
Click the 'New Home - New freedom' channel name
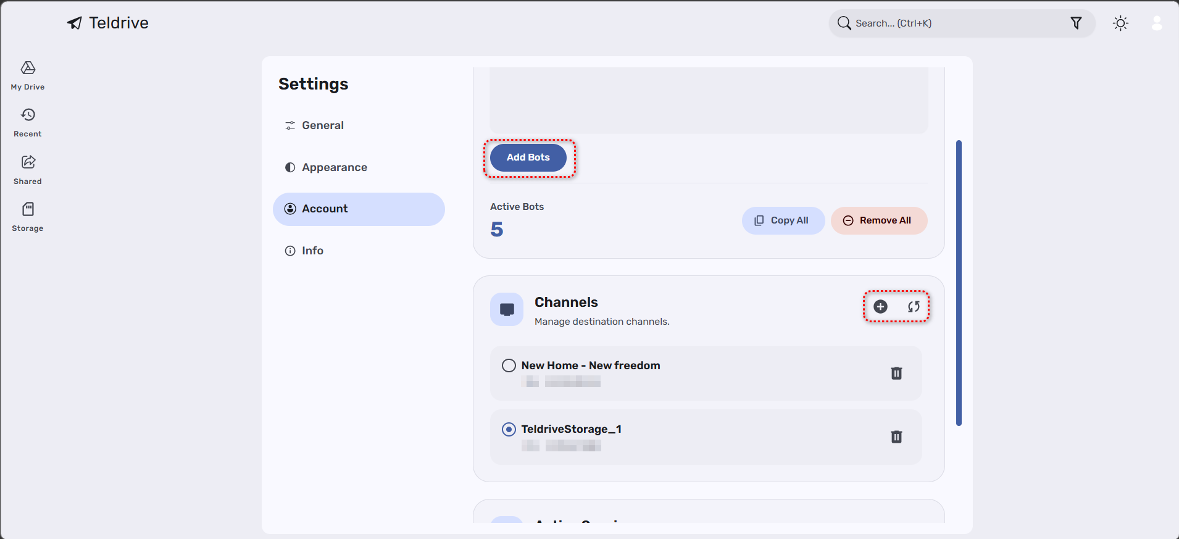pos(591,366)
